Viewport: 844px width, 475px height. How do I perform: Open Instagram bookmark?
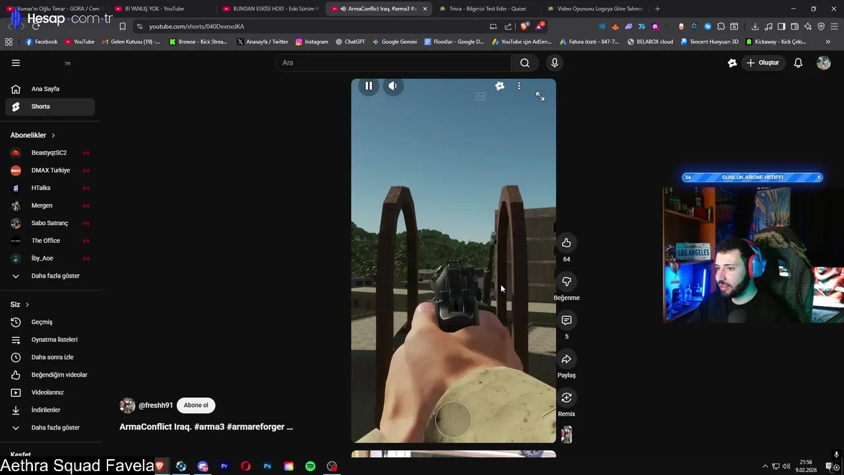coord(312,42)
